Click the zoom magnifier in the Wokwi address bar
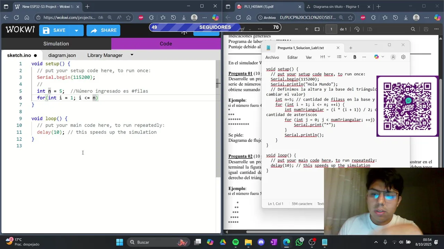Image resolution: width=444 pixels, height=249 pixels. tap(110, 18)
